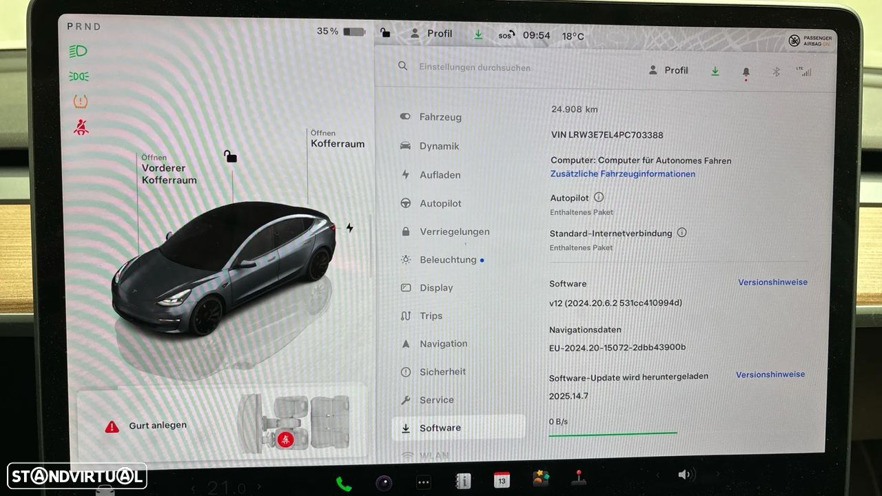Tap the lock icon in the status bar
The width and height of the screenshot is (882, 496).
tap(385, 32)
